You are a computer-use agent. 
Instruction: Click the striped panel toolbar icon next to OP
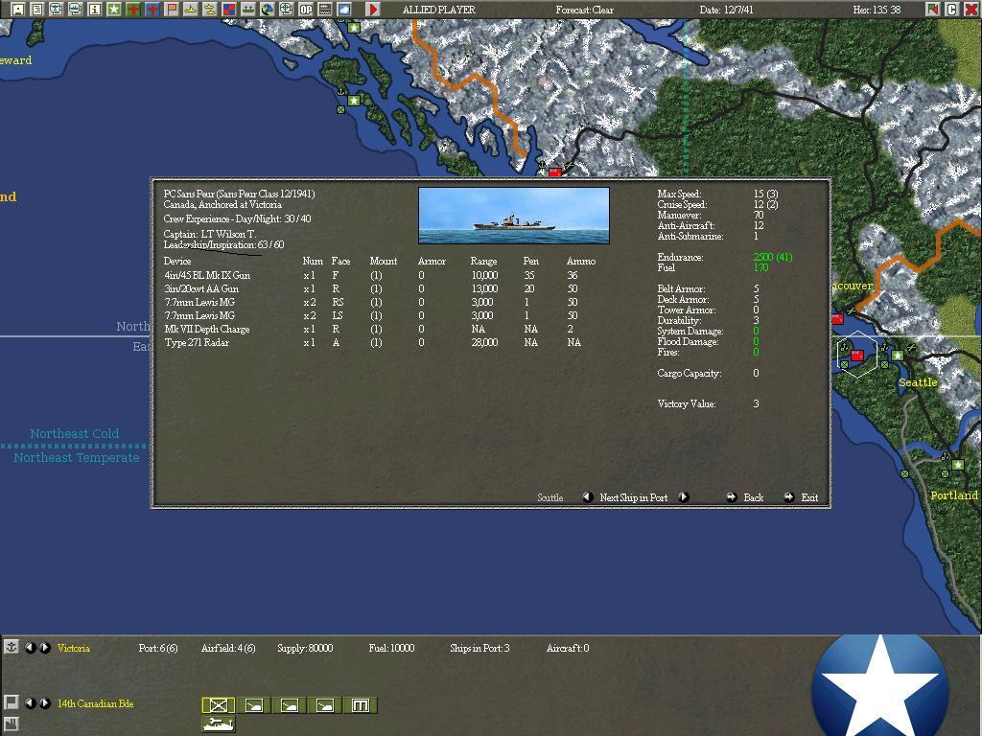pos(324,9)
